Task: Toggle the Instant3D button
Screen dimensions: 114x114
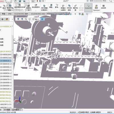Action: pyautogui.click(x=88, y=8)
